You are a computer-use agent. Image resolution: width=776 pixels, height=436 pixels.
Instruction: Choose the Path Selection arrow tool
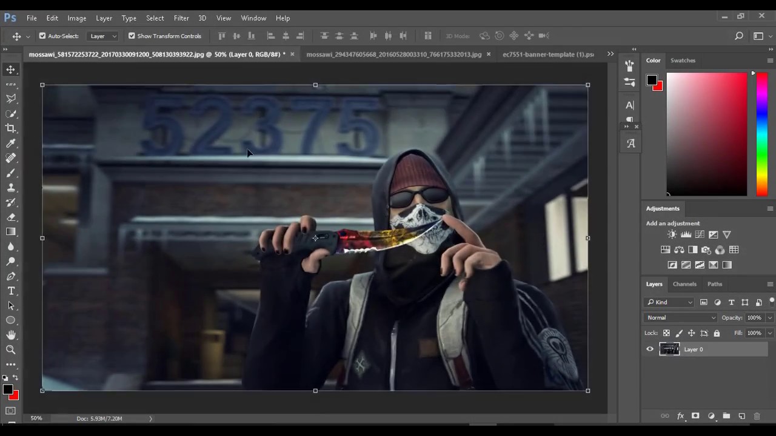click(11, 306)
